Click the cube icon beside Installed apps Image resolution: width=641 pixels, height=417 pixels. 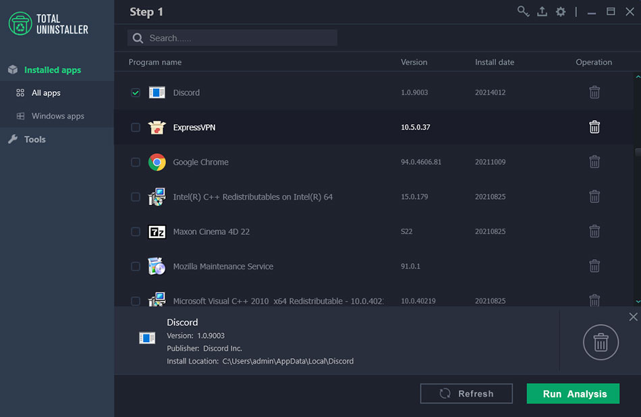[x=13, y=69]
